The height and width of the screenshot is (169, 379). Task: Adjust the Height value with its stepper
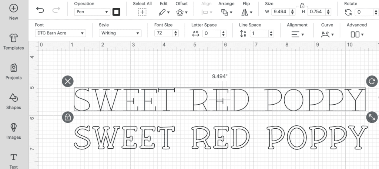click(328, 12)
